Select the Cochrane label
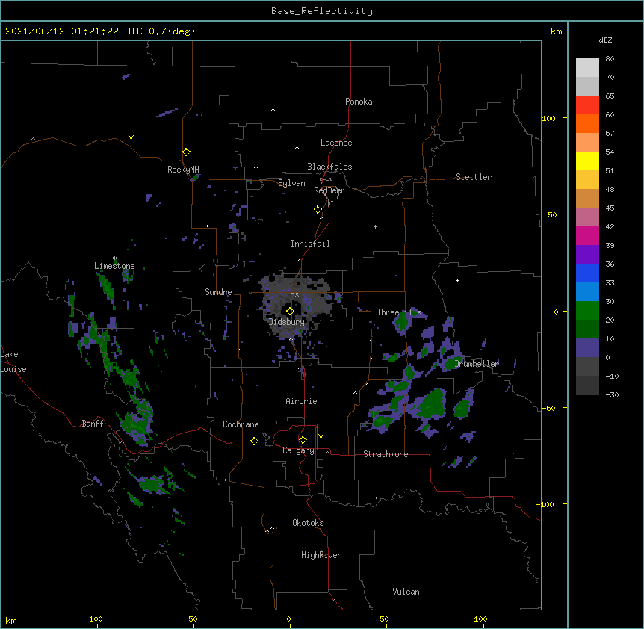The width and height of the screenshot is (644, 629). pyautogui.click(x=241, y=424)
